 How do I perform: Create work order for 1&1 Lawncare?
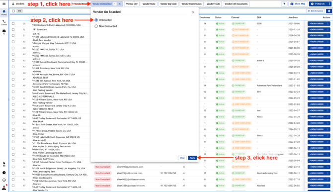pyautogui.click(x=317, y=29)
